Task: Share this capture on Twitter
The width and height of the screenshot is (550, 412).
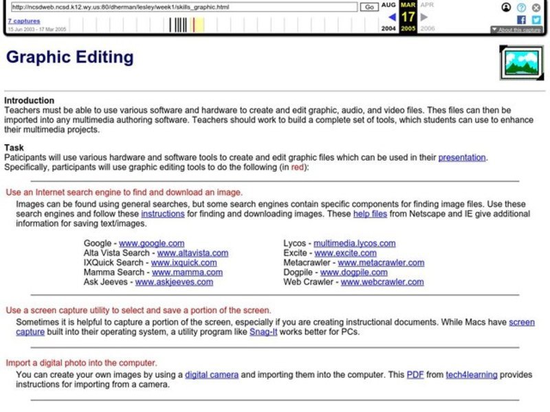Action: pos(536,19)
